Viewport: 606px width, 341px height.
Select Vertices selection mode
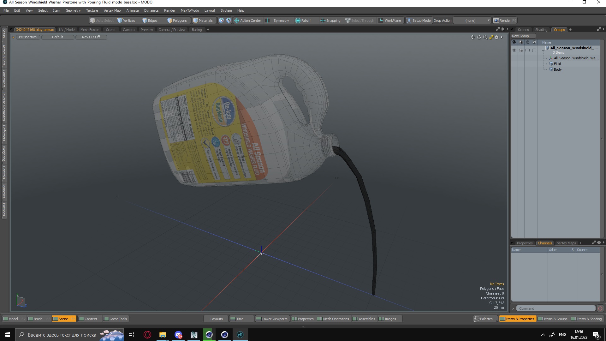click(126, 21)
